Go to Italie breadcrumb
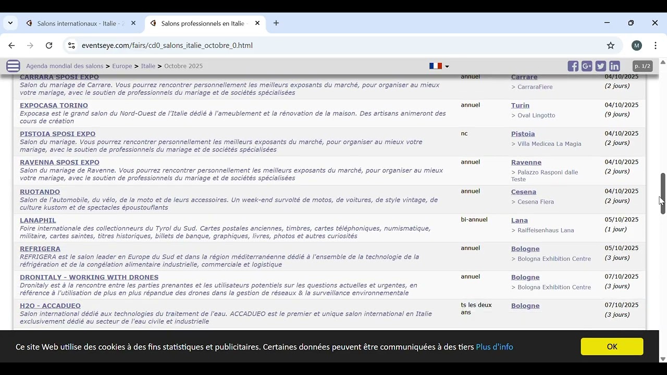 pos(148,66)
